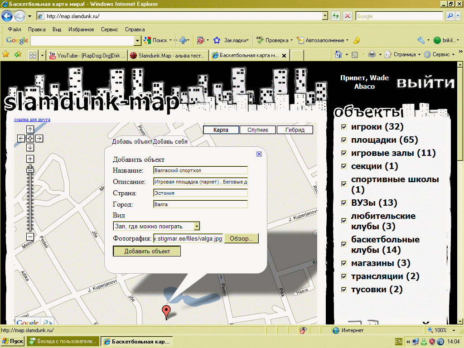The image size is (464, 348).
Task: Switch to Добавь себя bubble tab
Action: [170, 142]
